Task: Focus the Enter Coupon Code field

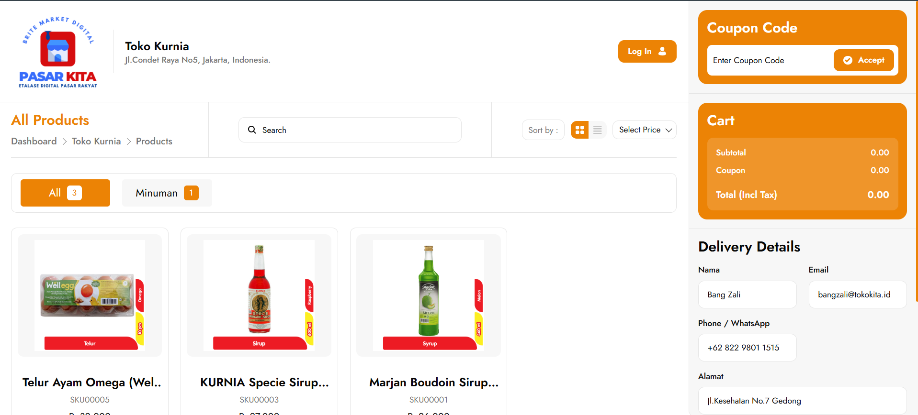Action: [770, 60]
